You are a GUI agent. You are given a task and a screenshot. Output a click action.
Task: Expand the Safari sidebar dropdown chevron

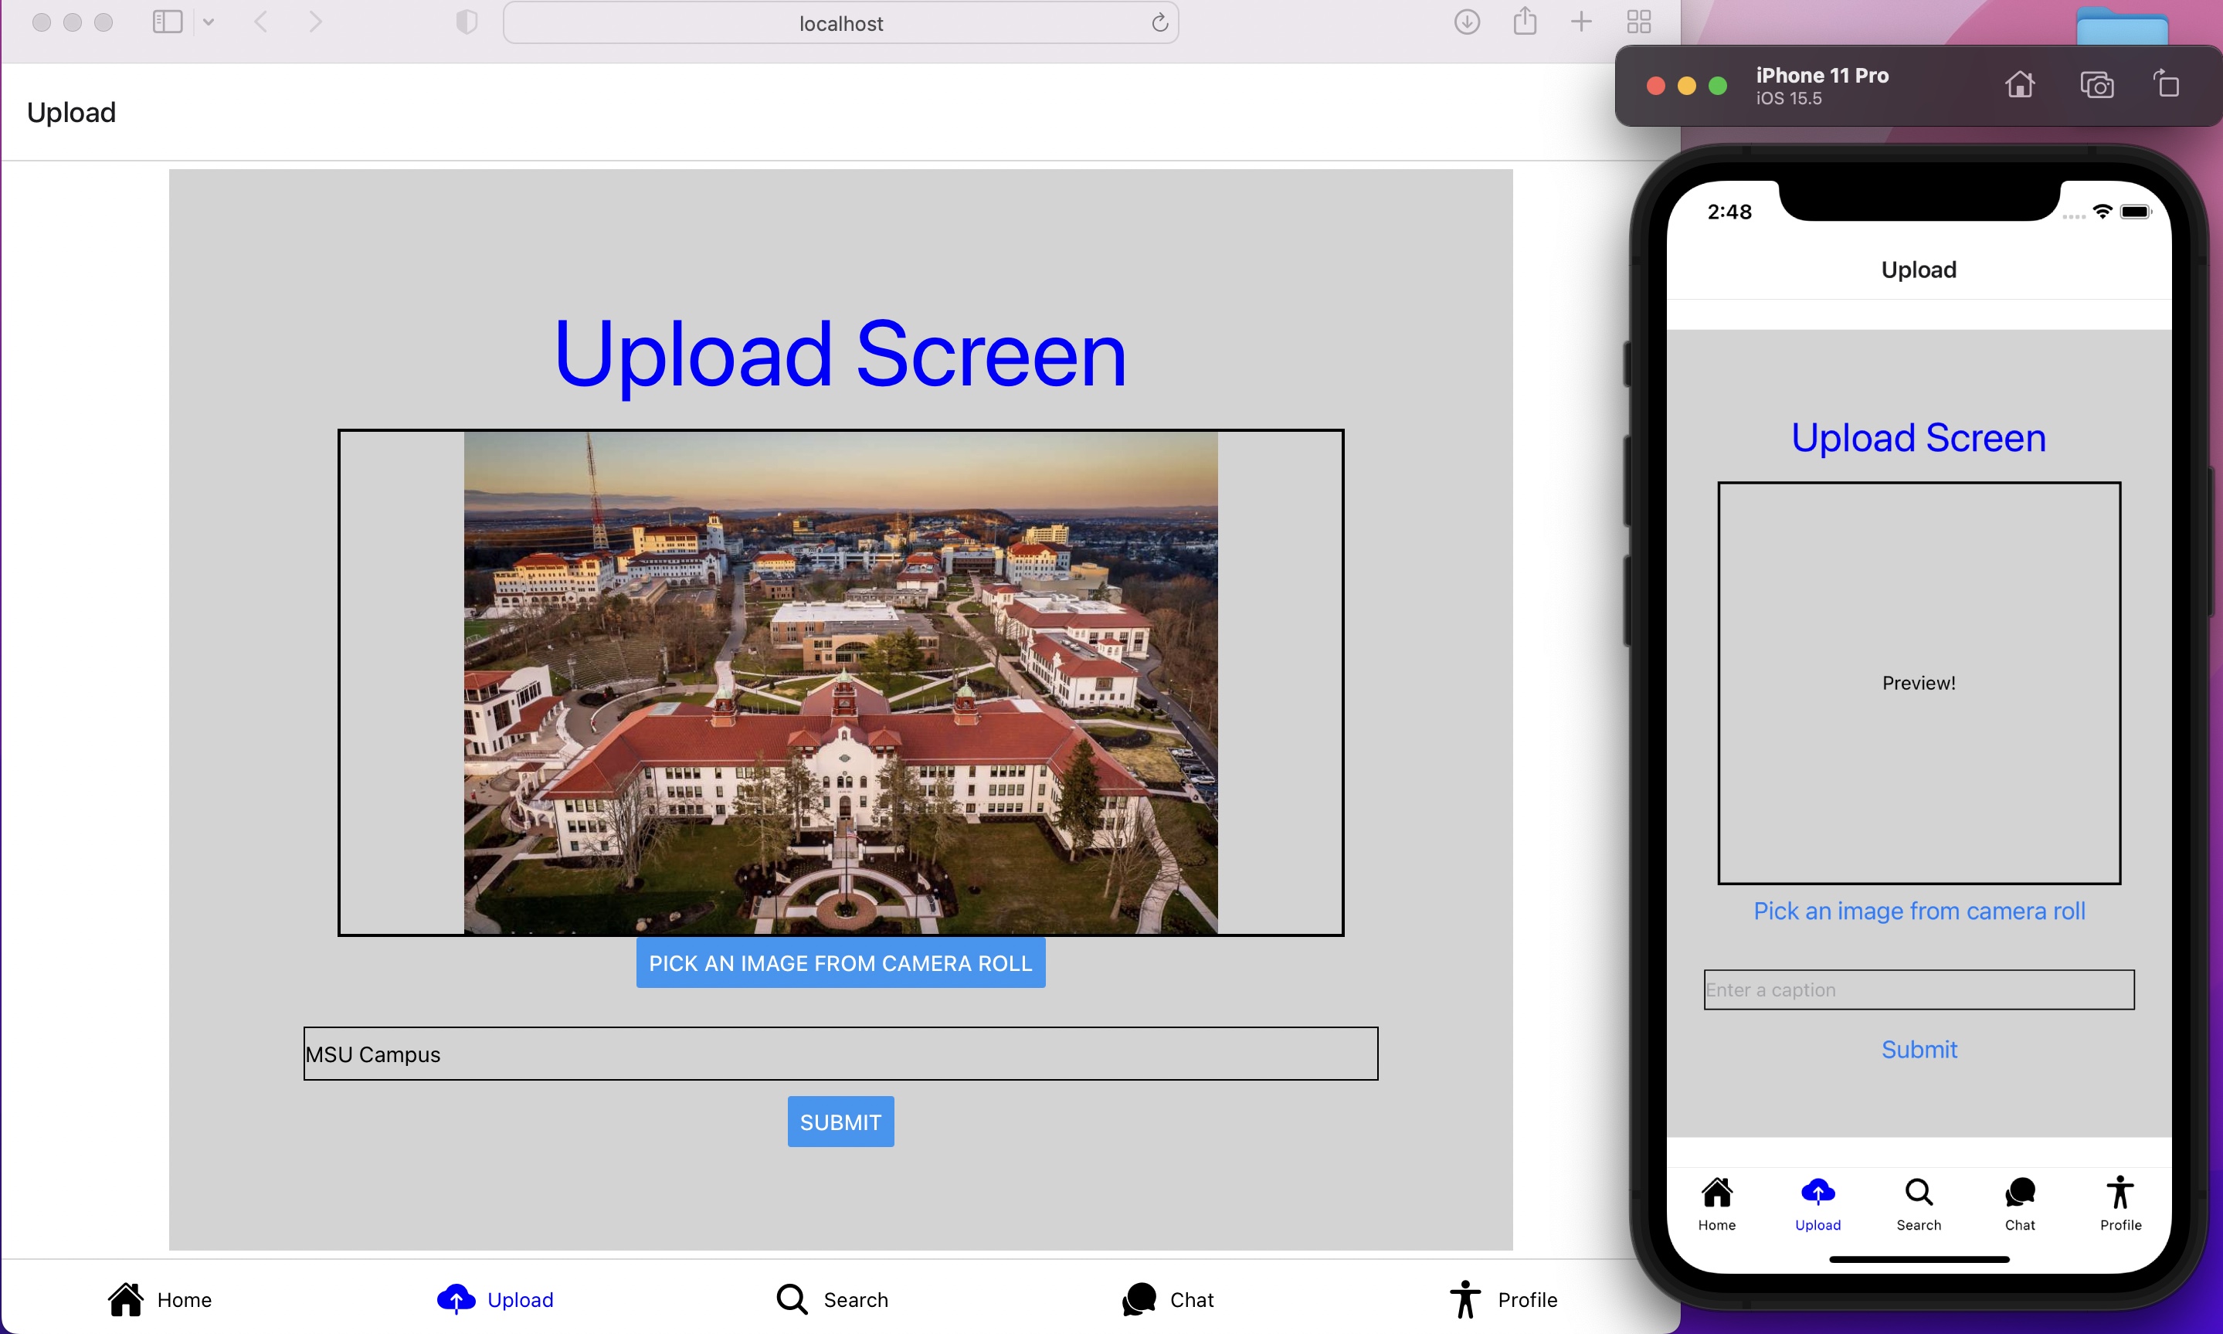pos(209,22)
